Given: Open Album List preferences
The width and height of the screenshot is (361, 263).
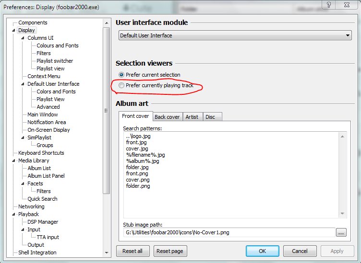Looking at the screenshot, I should 39,168.
